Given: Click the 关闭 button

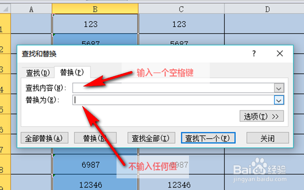Looking at the screenshot, I should [268, 138].
